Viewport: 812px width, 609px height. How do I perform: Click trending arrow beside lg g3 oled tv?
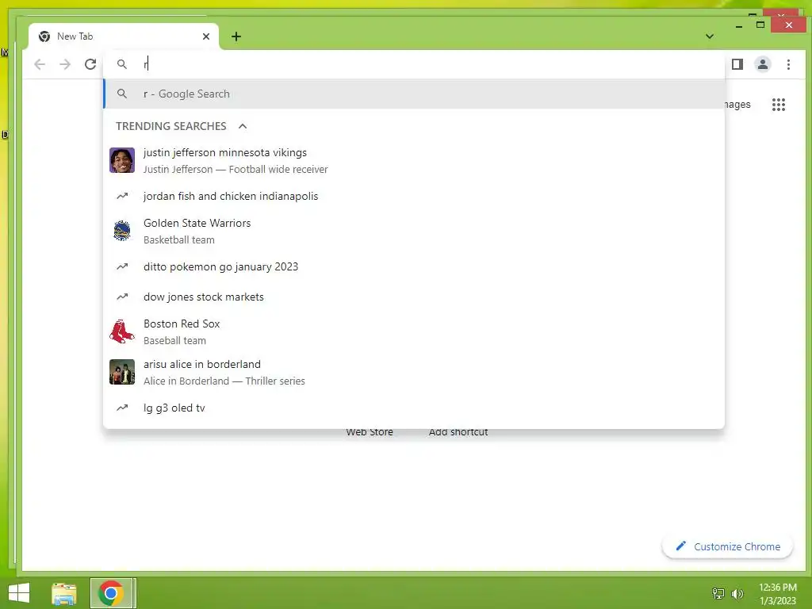click(122, 408)
